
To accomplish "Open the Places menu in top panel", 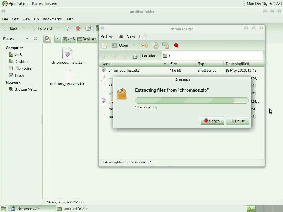I will tap(37, 4).
